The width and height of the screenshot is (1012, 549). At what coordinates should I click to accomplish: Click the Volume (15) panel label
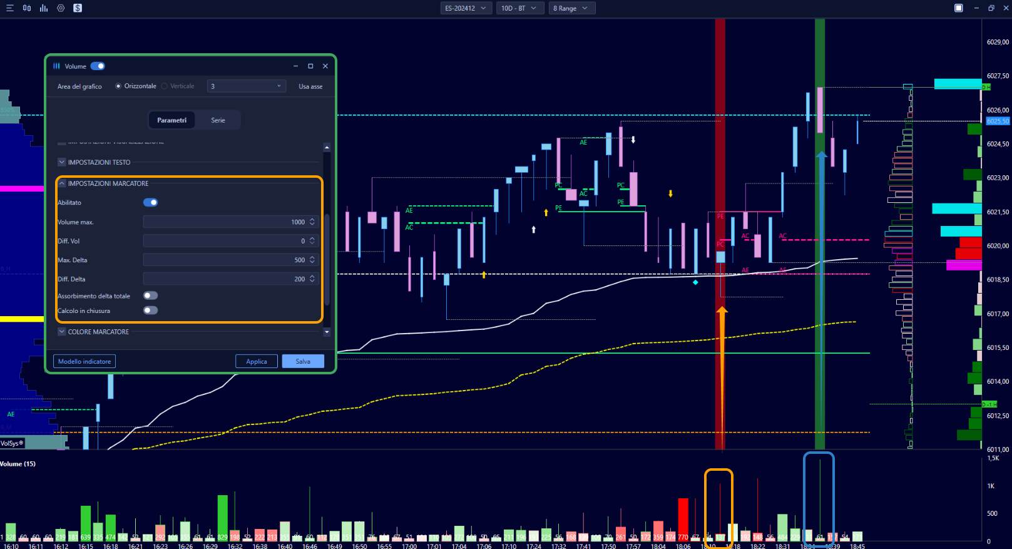coord(18,464)
